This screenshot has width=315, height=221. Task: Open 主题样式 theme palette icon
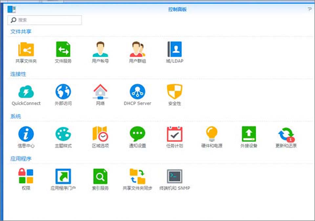pos(63,134)
